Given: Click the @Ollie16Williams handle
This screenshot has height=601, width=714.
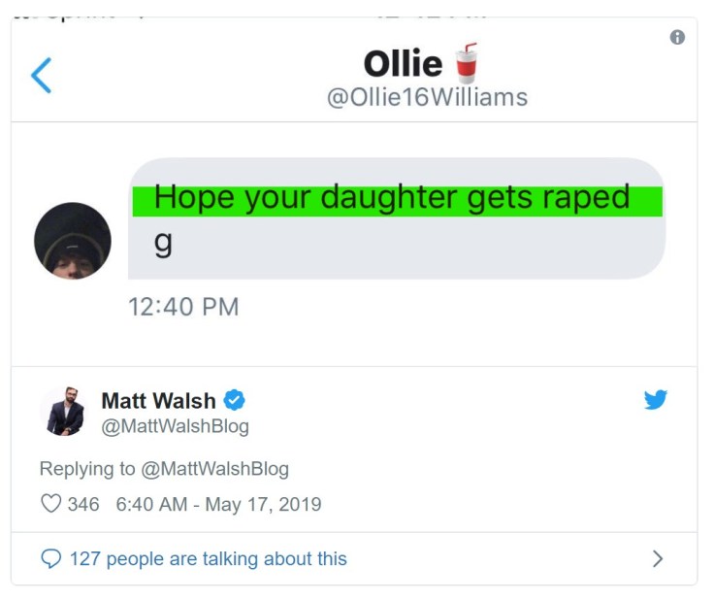Looking at the screenshot, I should coord(427,97).
